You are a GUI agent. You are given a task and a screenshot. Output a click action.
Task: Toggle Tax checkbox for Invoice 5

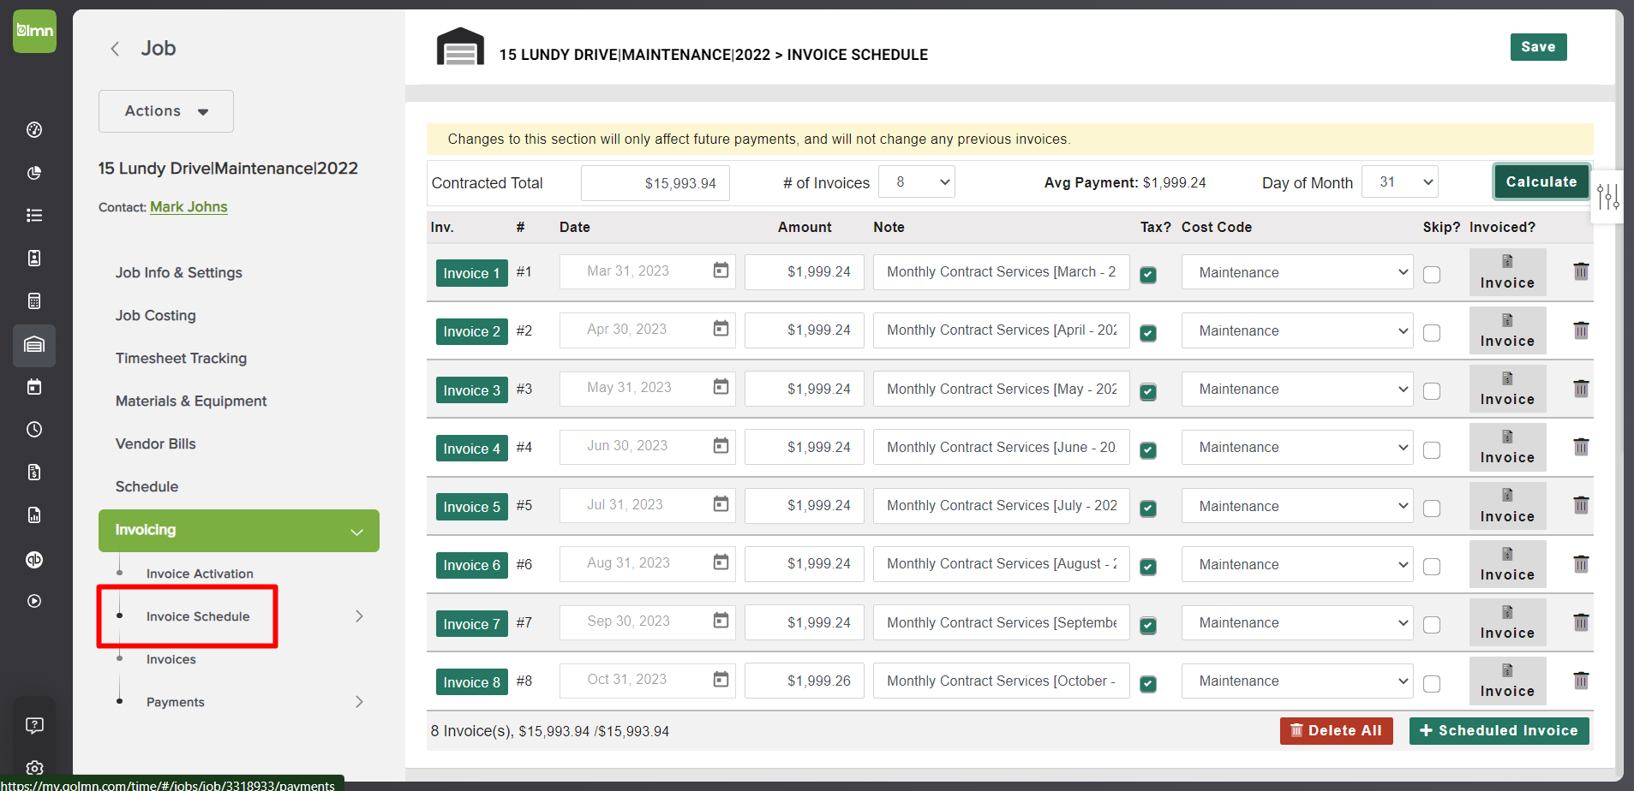(1148, 508)
